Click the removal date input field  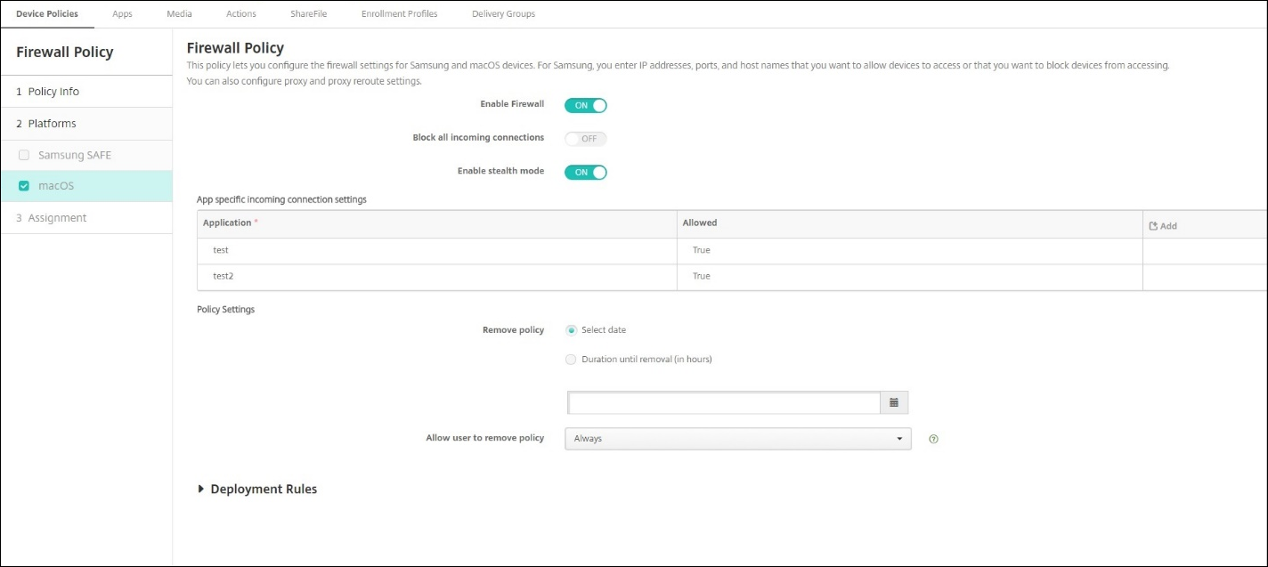pyautogui.click(x=724, y=403)
